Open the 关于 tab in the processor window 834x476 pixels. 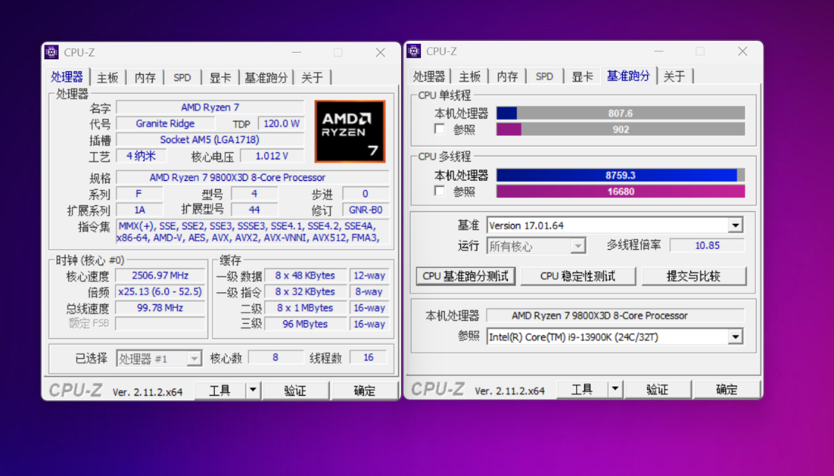coord(311,78)
